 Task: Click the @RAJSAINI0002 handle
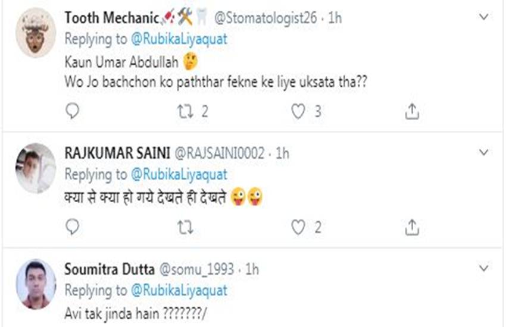click(218, 153)
